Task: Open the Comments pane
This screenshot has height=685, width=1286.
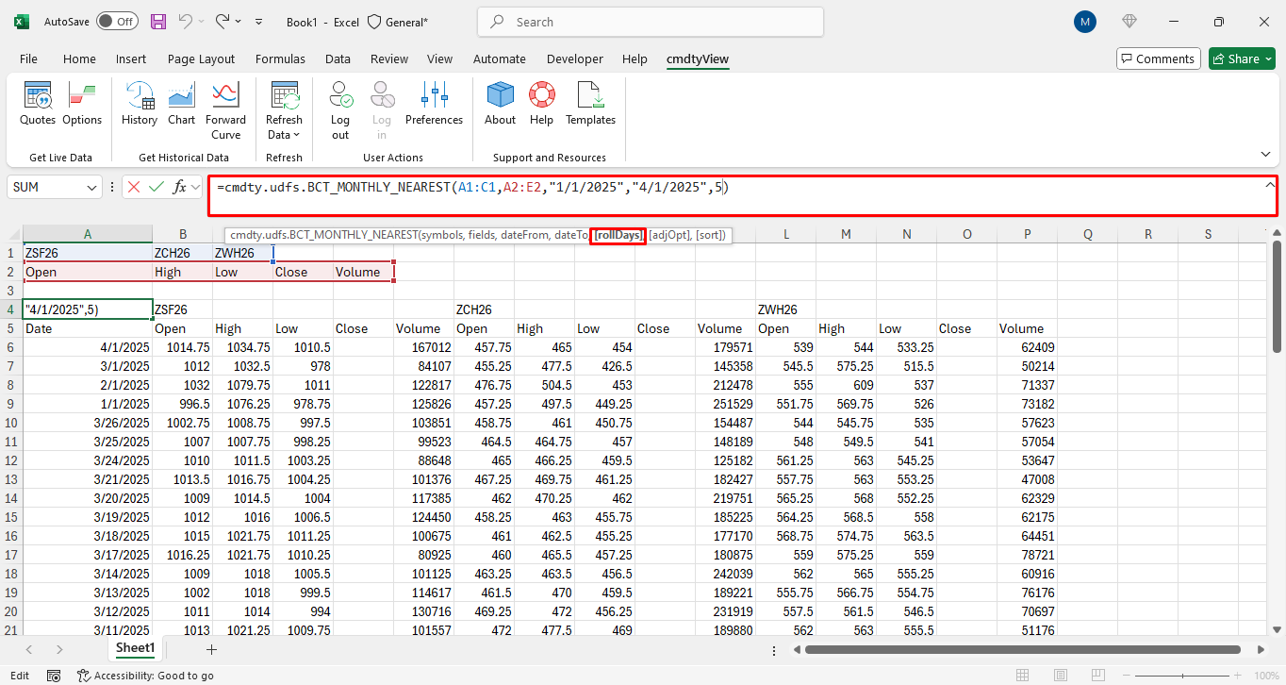Action: coord(1158,58)
